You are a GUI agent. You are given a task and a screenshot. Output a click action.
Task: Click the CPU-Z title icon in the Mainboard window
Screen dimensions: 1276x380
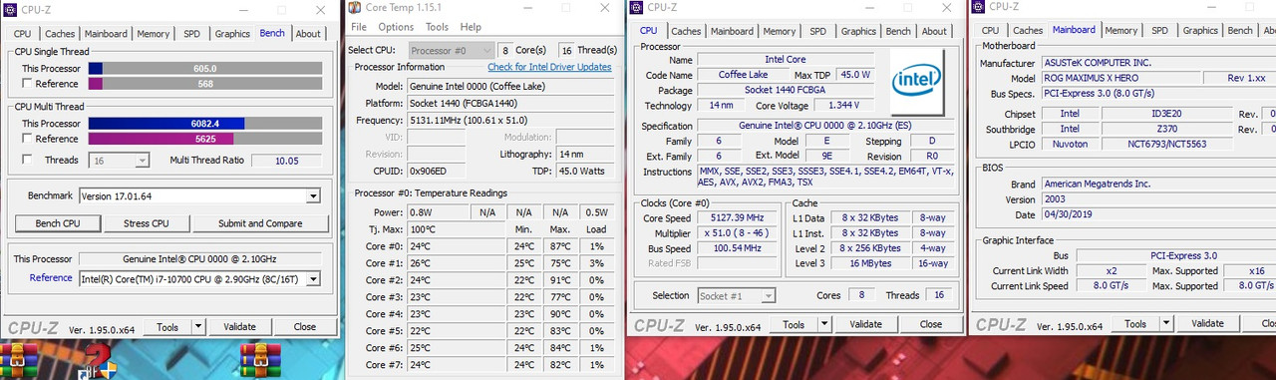point(977,7)
